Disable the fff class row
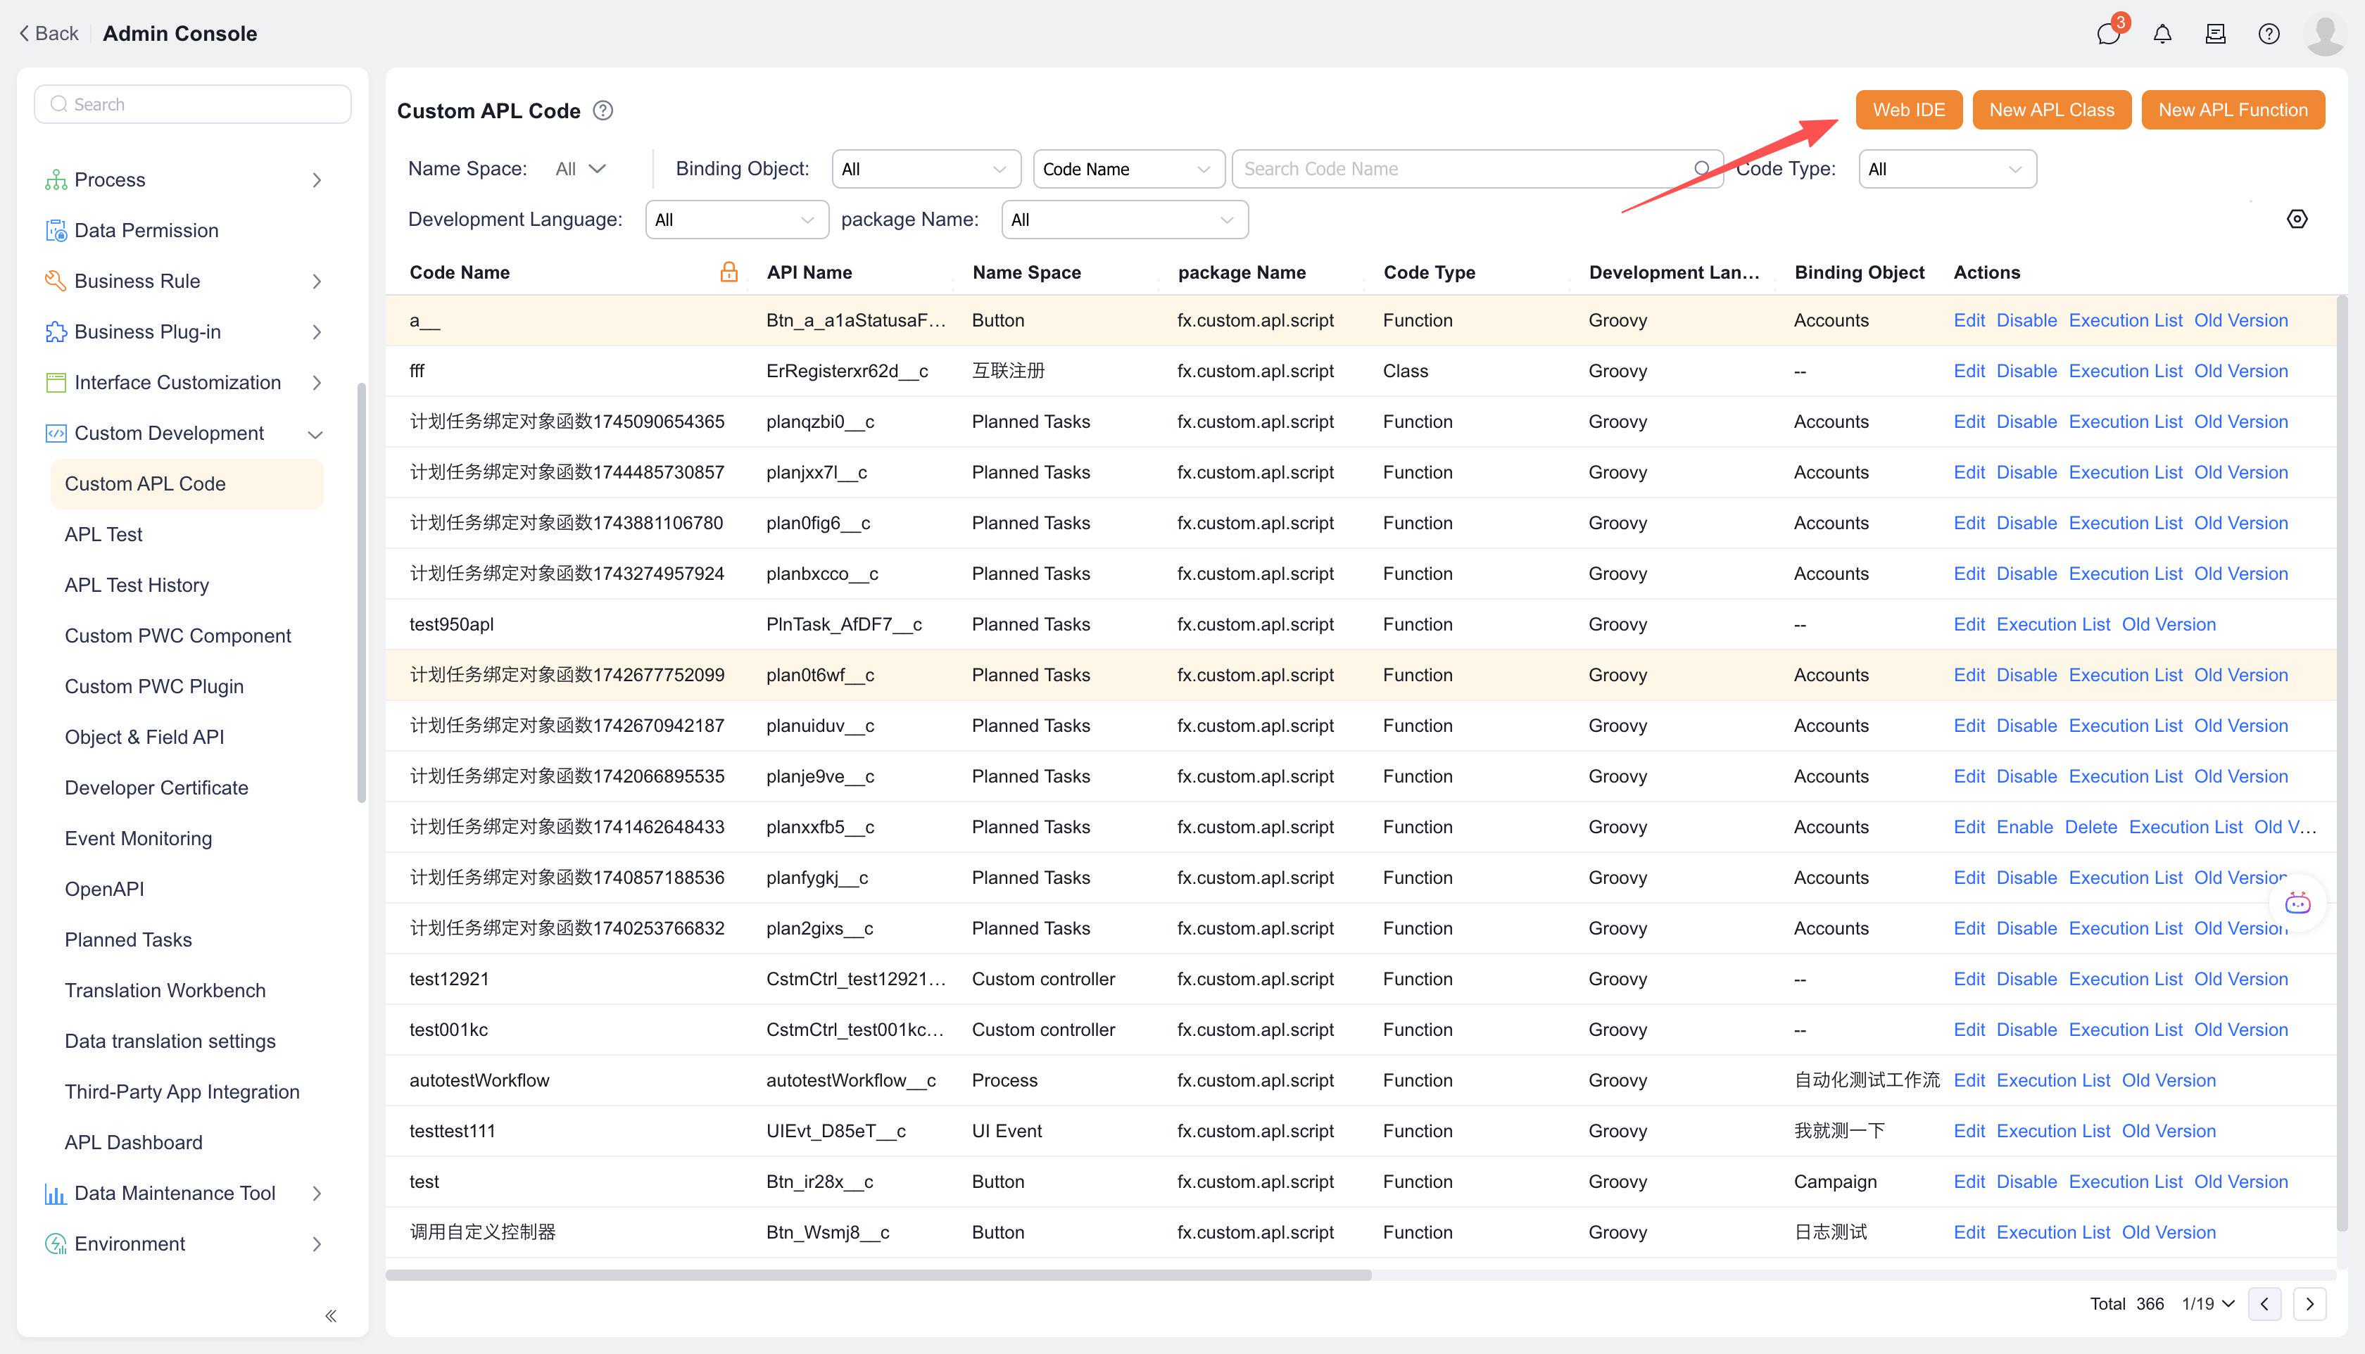 pos(2026,371)
